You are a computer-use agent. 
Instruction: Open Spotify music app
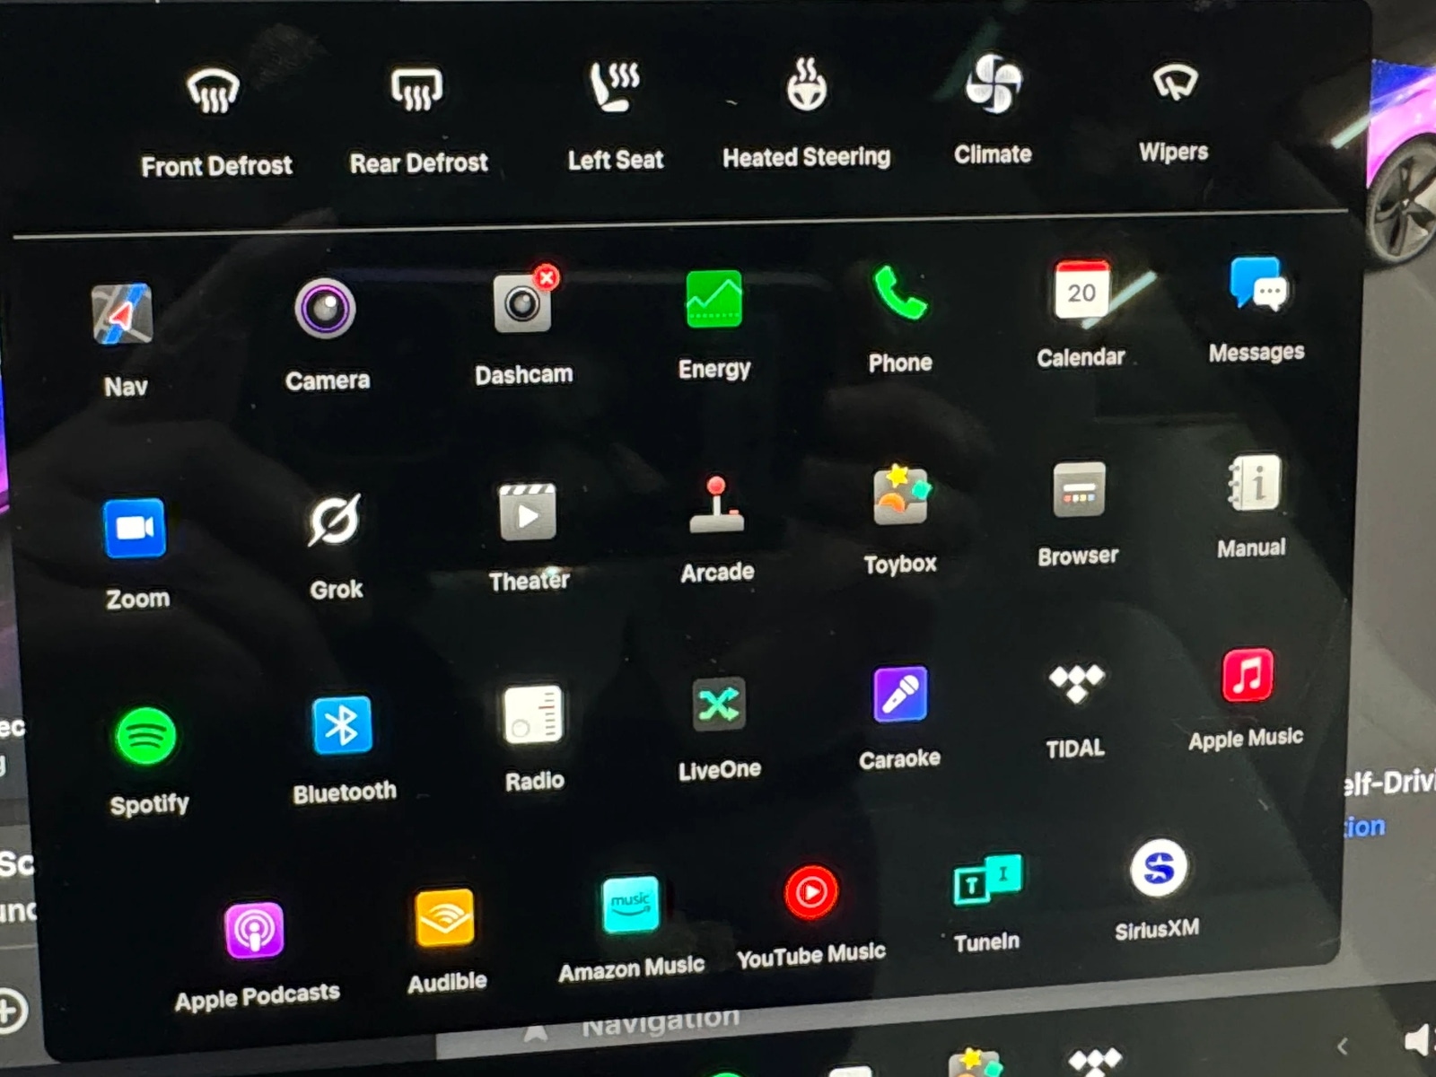(146, 736)
